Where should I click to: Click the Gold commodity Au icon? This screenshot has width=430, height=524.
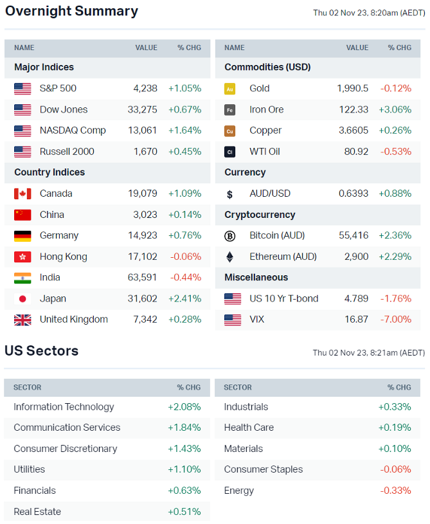pyautogui.click(x=229, y=89)
